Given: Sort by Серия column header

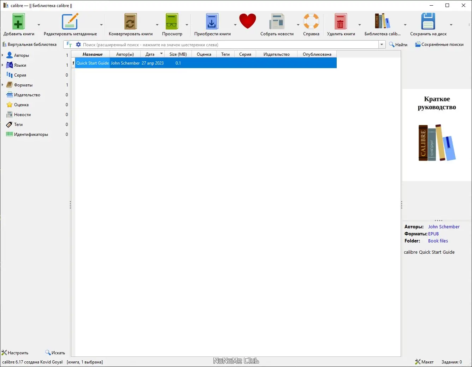Looking at the screenshot, I should tap(245, 54).
